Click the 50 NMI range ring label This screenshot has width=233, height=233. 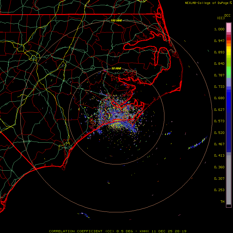[116, 68]
